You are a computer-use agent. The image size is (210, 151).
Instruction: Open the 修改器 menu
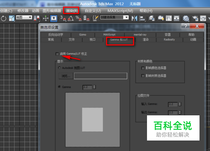point(23,11)
